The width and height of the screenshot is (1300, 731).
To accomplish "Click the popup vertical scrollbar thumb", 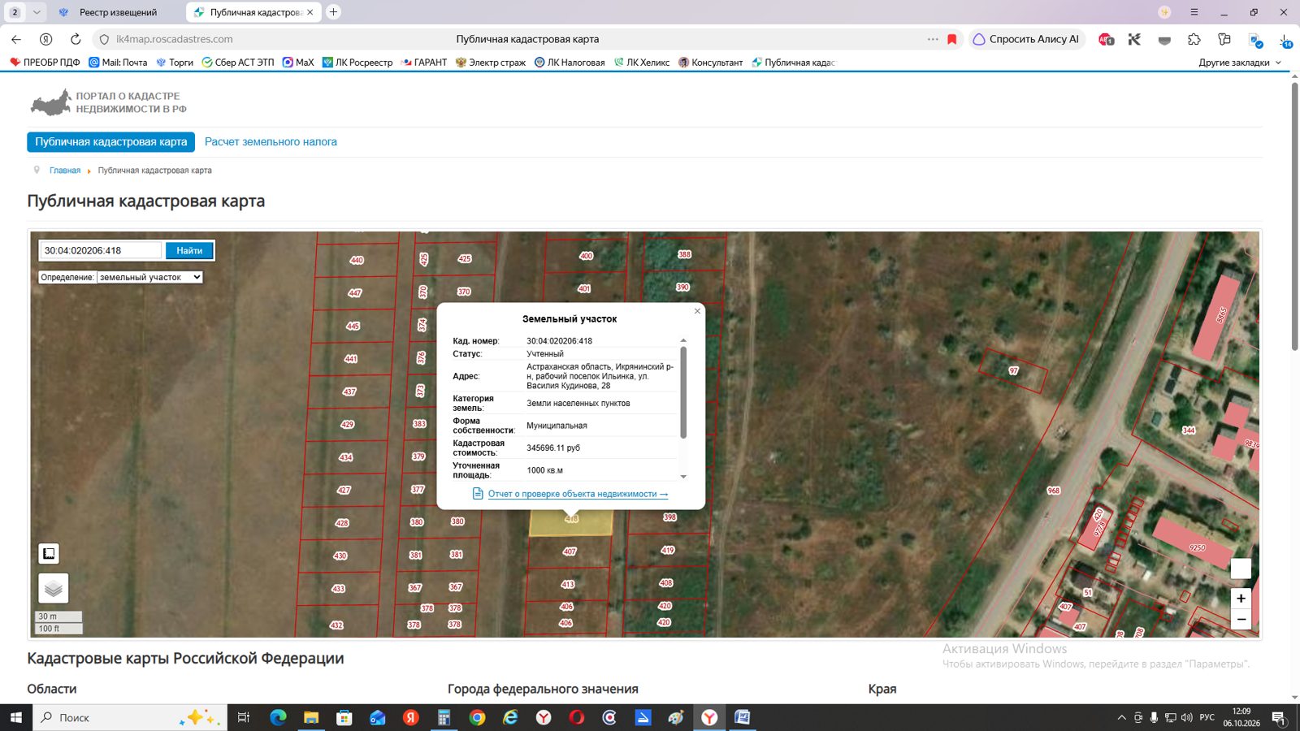I will tap(683, 392).
